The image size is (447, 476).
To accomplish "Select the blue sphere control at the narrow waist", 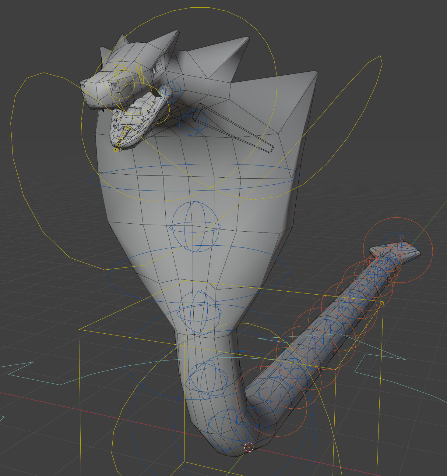I will (x=200, y=312).
